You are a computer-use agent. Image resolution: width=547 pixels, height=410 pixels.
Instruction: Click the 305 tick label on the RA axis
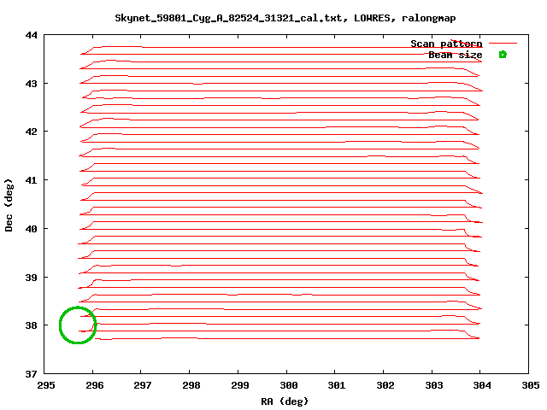point(530,385)
